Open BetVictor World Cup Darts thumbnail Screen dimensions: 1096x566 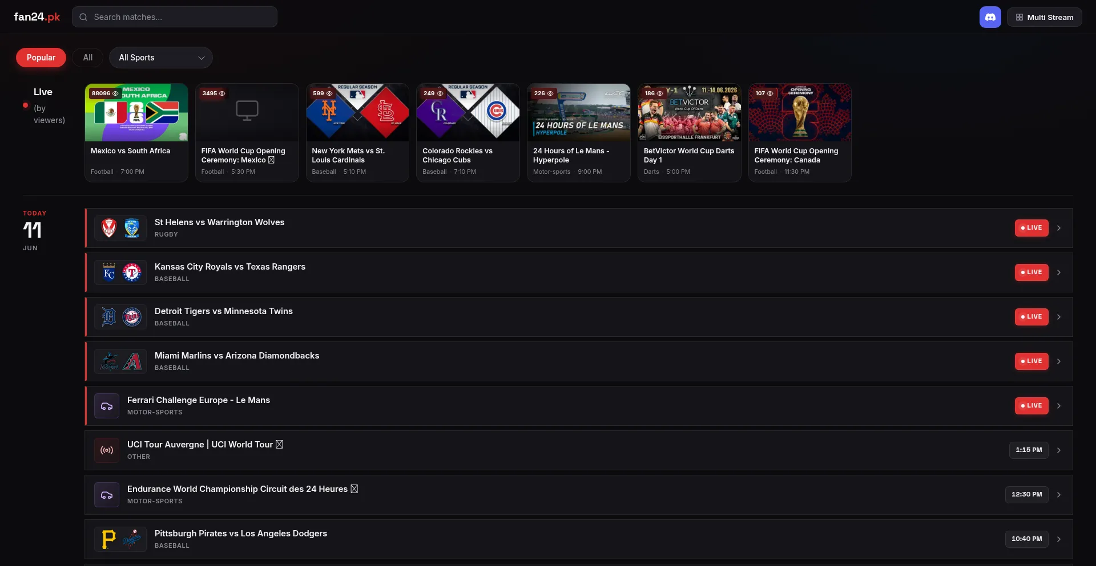tap(690, 113)
